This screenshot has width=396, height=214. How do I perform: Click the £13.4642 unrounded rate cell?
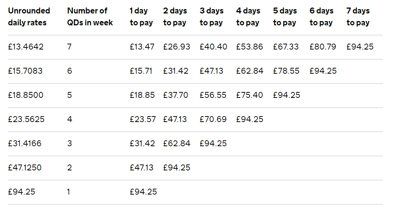tap(26, 47)
